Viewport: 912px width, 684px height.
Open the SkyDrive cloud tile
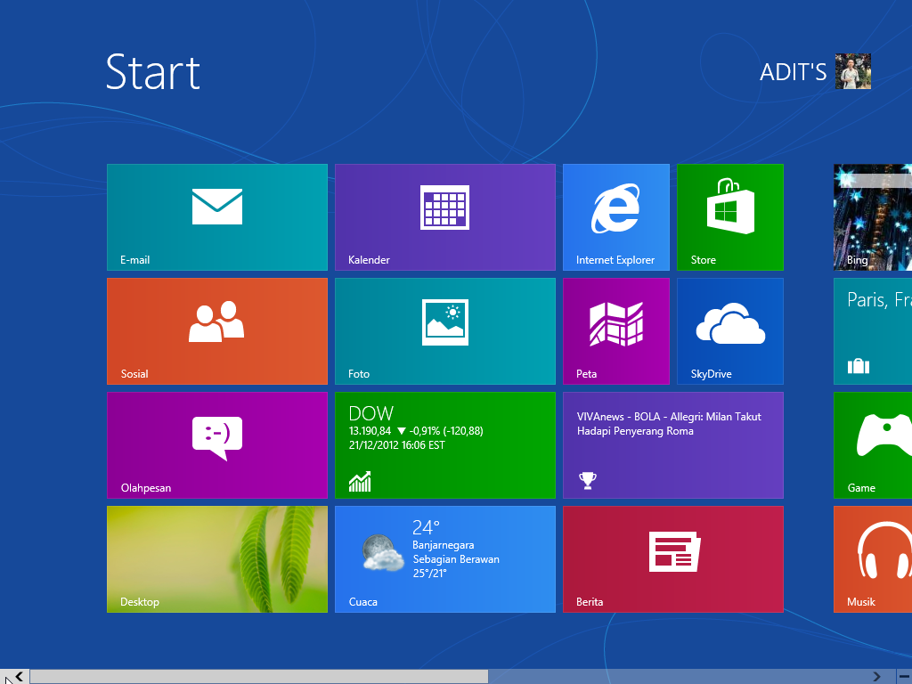730,331
